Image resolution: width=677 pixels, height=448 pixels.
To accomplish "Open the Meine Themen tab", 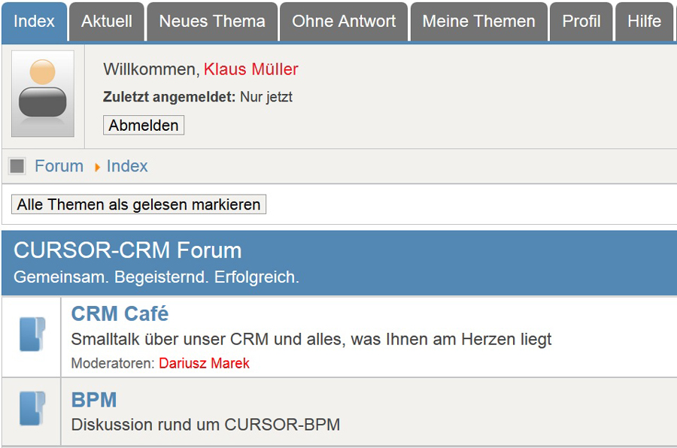I will [x=478, y=22].
